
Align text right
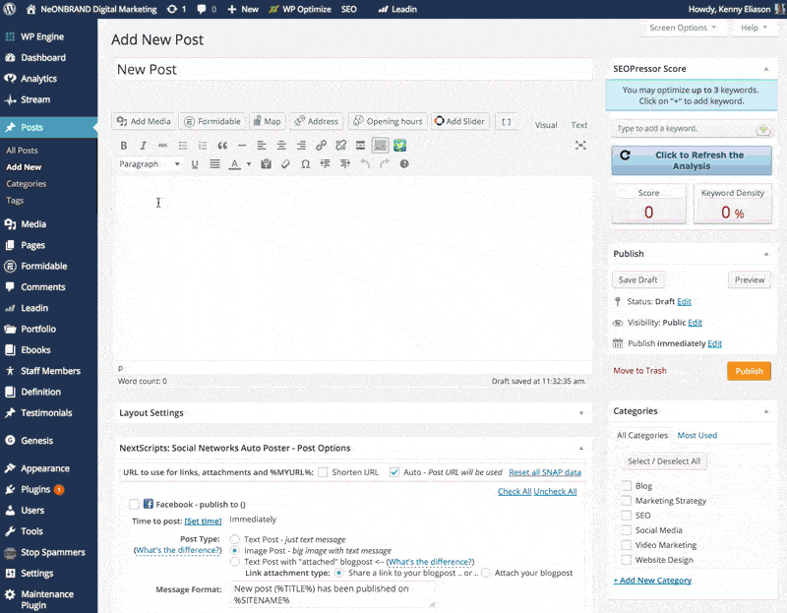[x=301, y=146]
